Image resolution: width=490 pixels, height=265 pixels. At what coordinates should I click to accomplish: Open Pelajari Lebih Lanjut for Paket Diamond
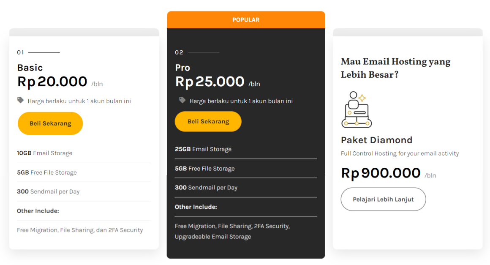[x=383, y=199]
